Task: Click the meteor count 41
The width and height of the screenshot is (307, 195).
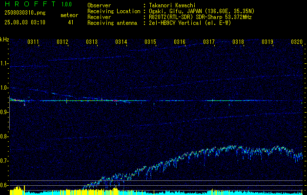Action: [x=71, y=22]
